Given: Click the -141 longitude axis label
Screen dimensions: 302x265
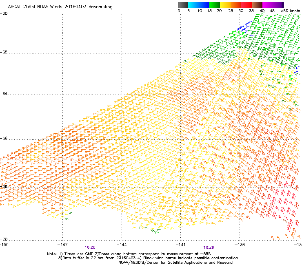Looking at the screenshot, I should click(x=180, y=245).
